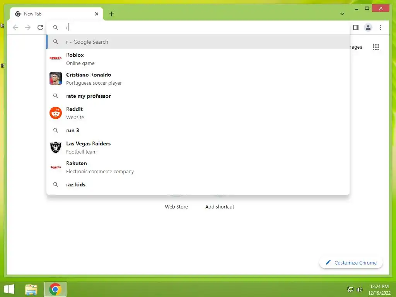This screenshot has height=297, width=396.
Task: Open the profile avatar button
Action: 368,27
